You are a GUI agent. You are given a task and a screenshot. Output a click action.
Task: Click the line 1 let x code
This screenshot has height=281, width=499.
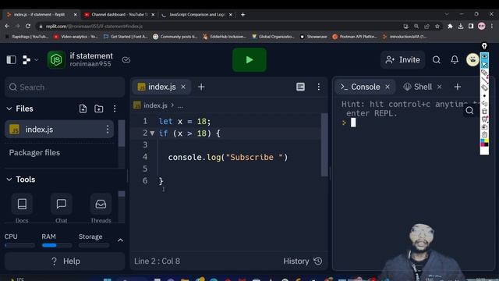185,122
